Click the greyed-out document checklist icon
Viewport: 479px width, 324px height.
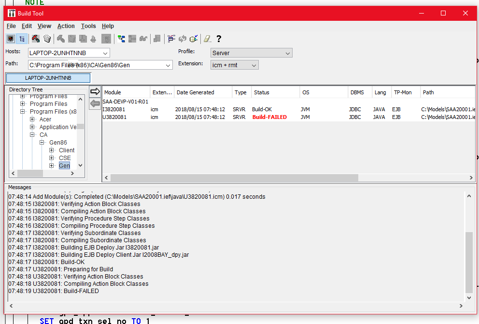157,39
